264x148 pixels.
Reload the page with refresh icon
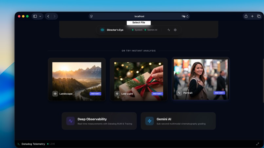coord(187,16)
